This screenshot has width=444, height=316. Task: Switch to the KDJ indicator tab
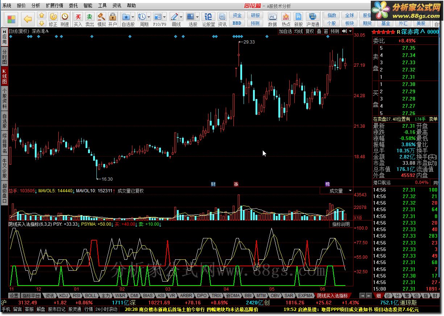coord(63,296)
